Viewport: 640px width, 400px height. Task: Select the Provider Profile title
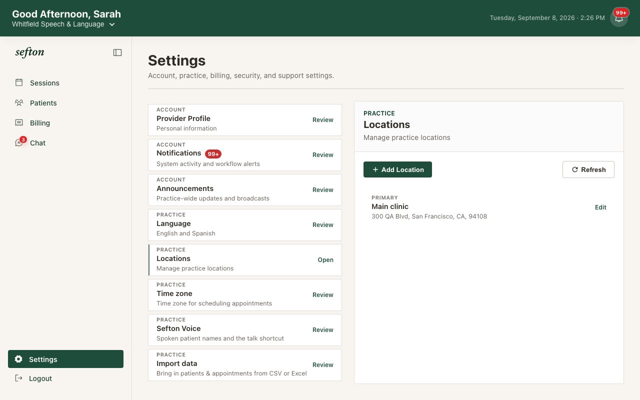tap(183, 118)
